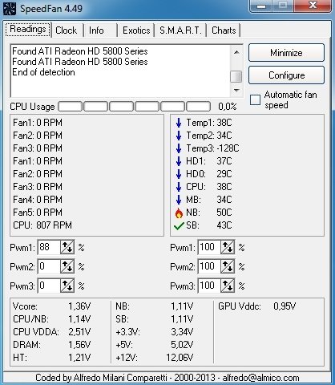Click the SpeedFan icon in title bar
Image resolution: width=335 pixels, height=385 pixels.
click(x=10, y=9)
